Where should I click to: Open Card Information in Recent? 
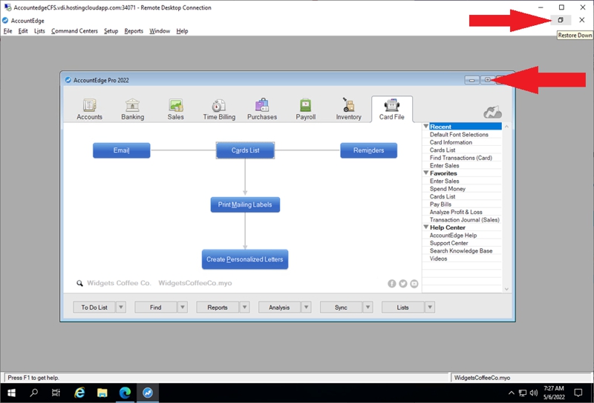click(x=451, y=142)
